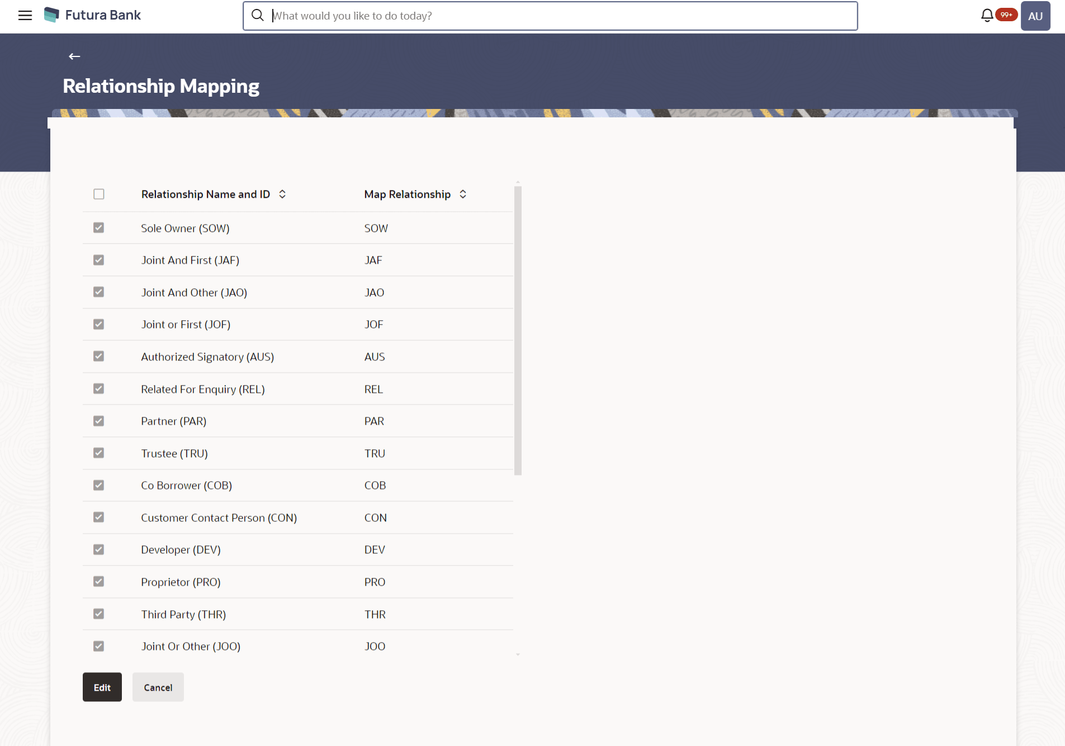Select the 'Developer (DEV)' row text
Screen dimensions: 1065x746
coord(181,549)
